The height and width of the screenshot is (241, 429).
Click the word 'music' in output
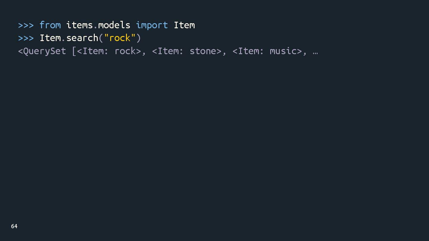pos(283,51)
